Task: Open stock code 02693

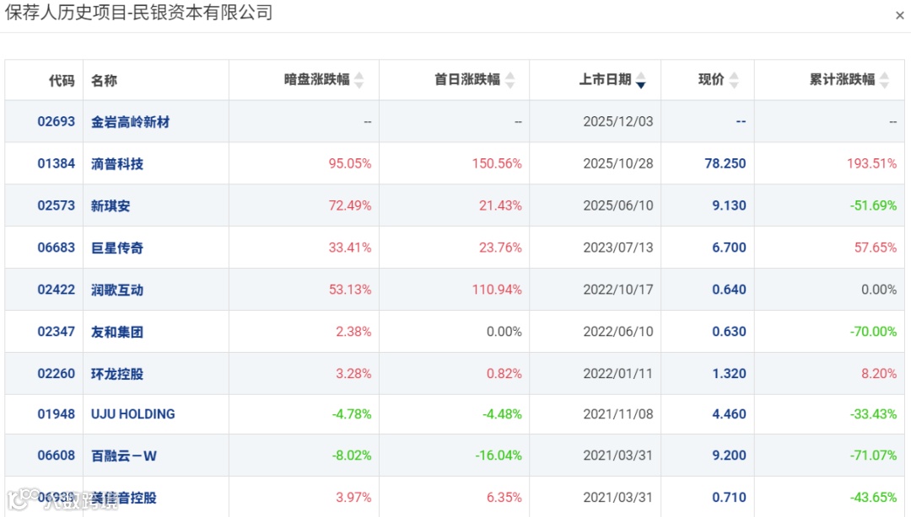Action: click(x=57, y=121)
